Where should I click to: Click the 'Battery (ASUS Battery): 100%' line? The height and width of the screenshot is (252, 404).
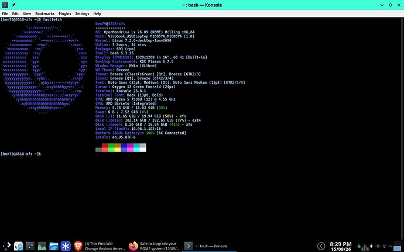[x=141, y=133]
